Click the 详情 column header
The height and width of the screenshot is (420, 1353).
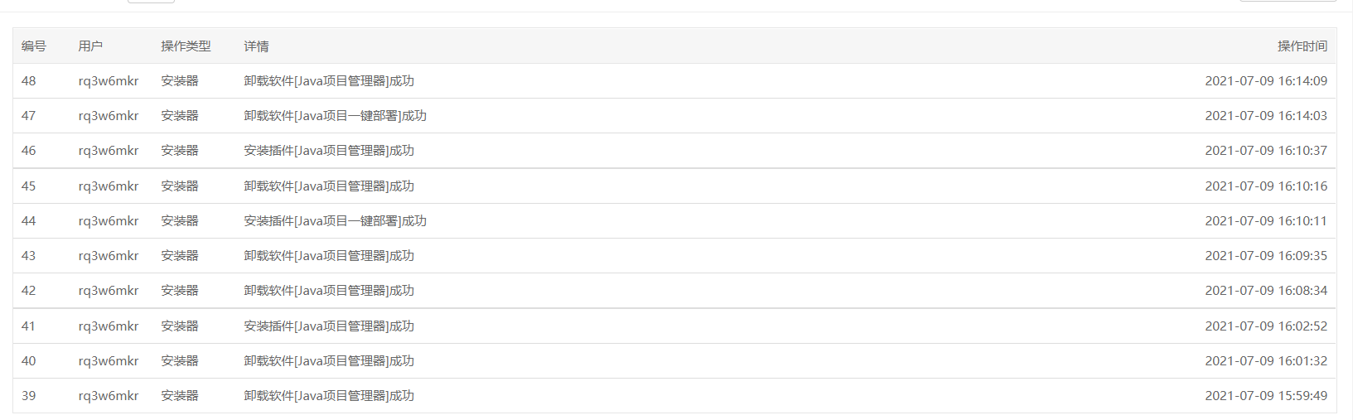click(x=256, y=46)
